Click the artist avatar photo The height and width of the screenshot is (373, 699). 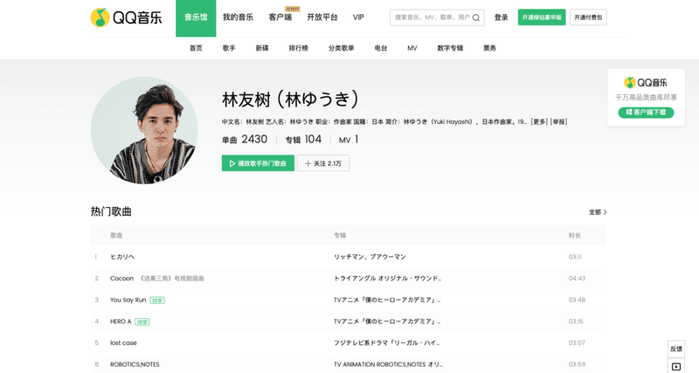[x=144, y=130]
